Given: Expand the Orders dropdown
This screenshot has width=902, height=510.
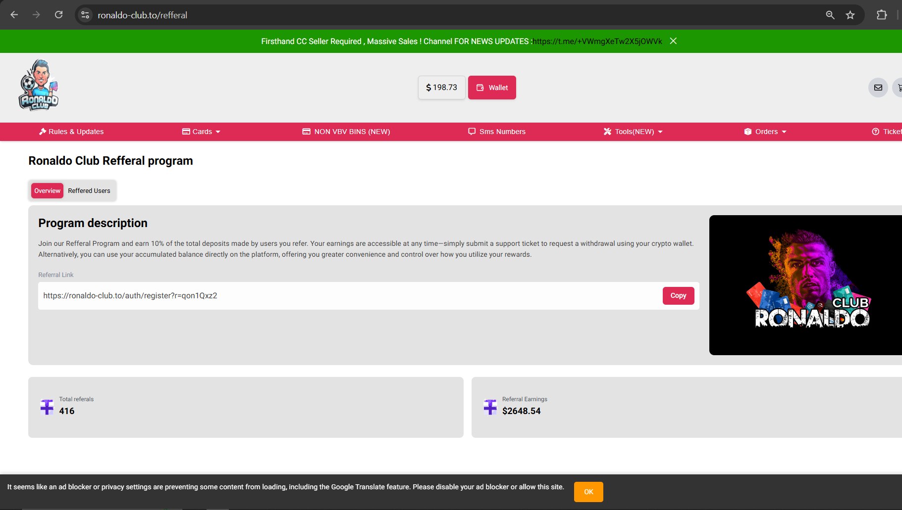Looking at the screenshot, I should click(765, 132).
